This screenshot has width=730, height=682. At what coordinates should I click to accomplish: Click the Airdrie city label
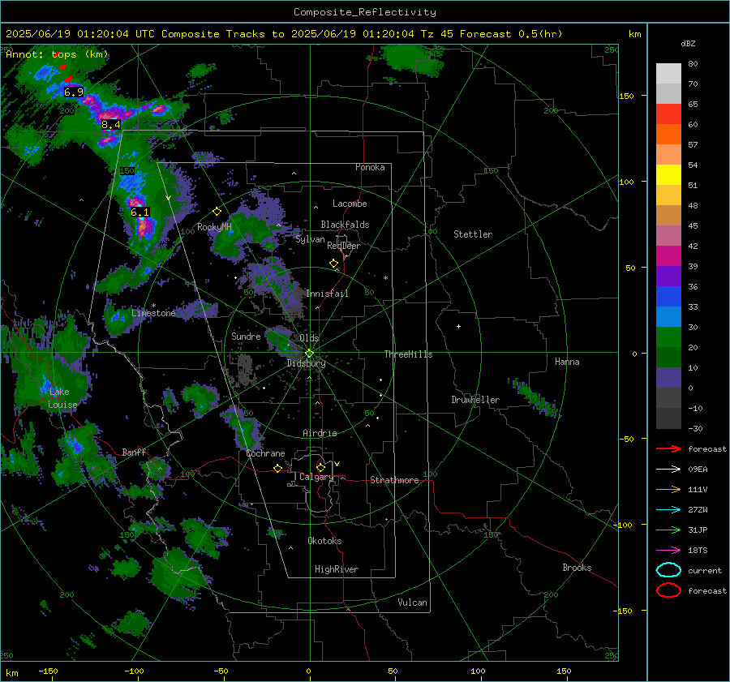coord(320,433)
